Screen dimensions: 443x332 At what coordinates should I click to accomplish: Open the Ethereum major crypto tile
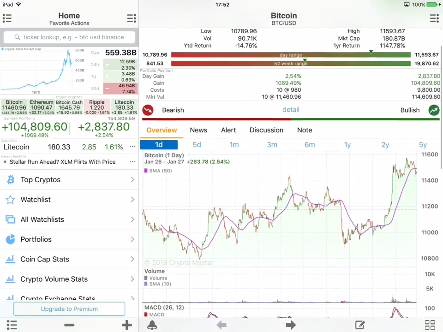[42, 107]
